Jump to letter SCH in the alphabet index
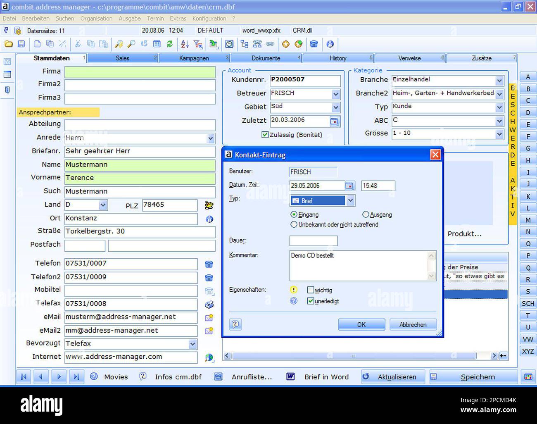The width and height of the screenshot is (537, 424). click(x=528, y=303)
